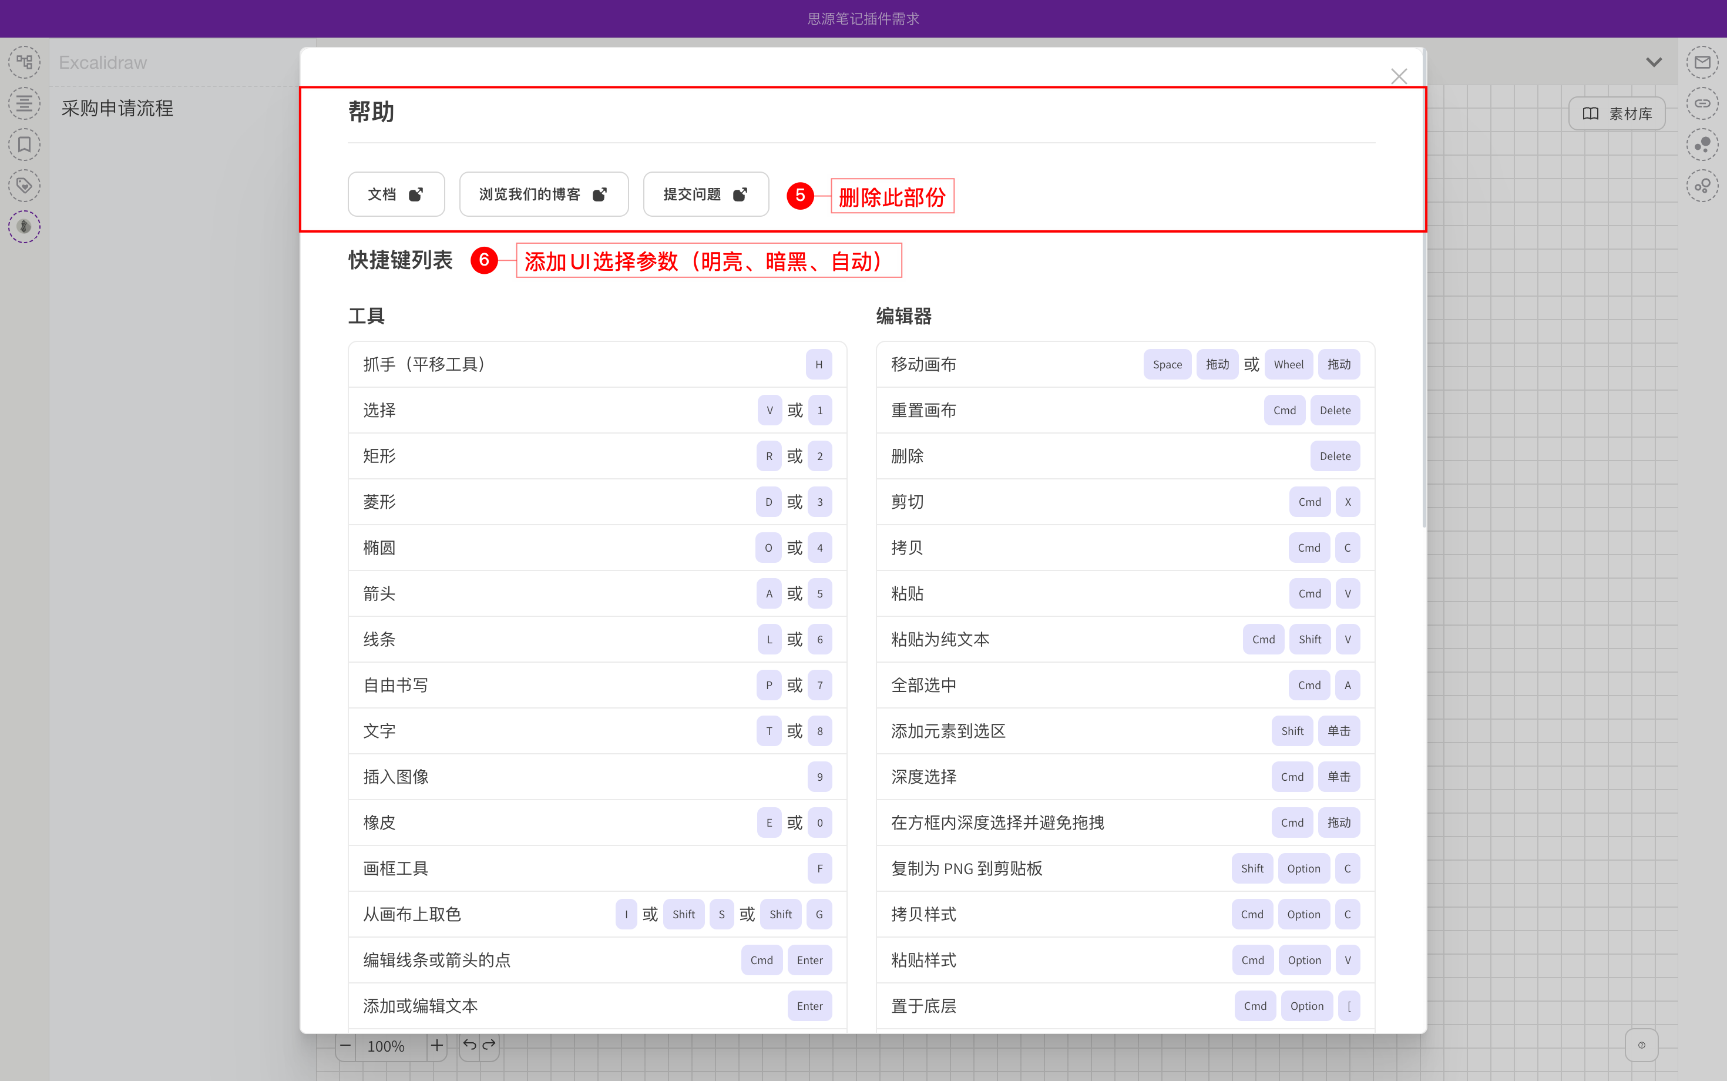
Task: Open 浏览我们的博客 blog link
Action: coord(543,194)
